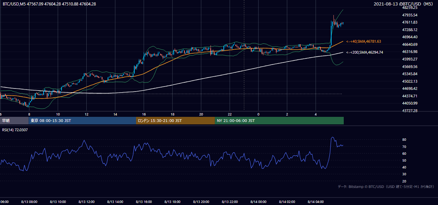438x205 pixels.
Task: Click hour tick 16 below the price chart
Action: 144,114
